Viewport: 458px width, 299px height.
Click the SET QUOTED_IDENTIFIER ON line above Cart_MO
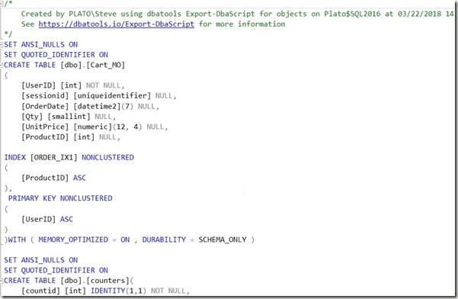tap(56, 55)
